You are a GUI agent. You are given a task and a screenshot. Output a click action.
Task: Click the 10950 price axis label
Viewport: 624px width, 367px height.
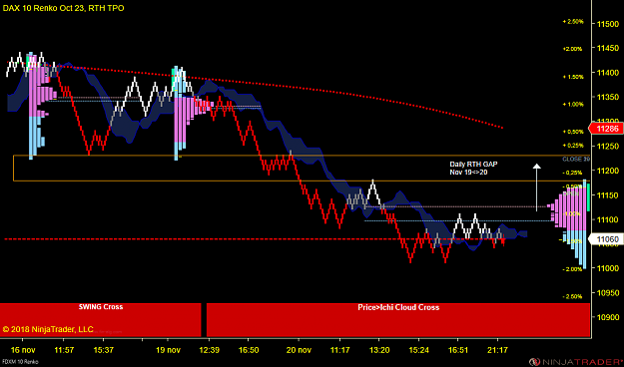608,292
